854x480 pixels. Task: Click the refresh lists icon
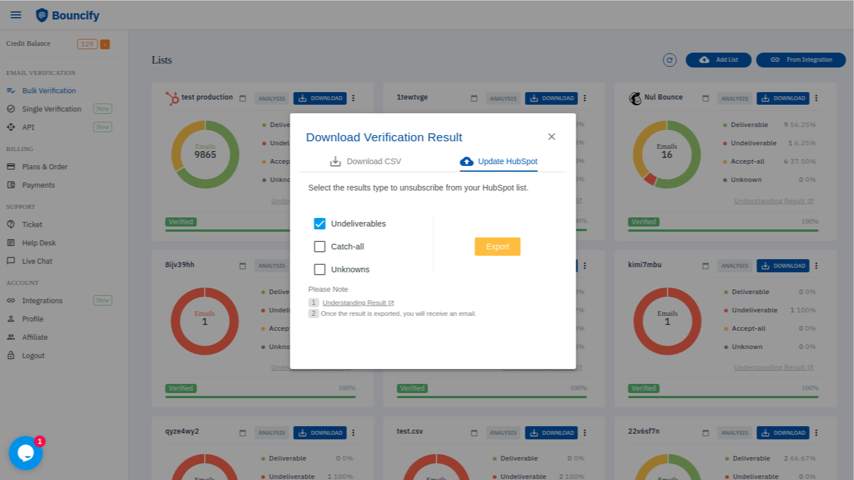point(669,60)
